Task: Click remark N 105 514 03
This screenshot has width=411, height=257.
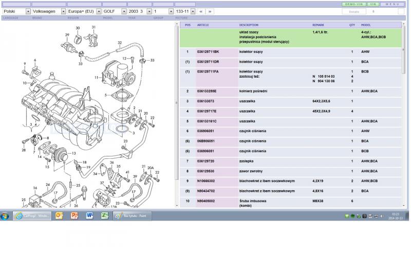Action: click(x=324, y=77)
